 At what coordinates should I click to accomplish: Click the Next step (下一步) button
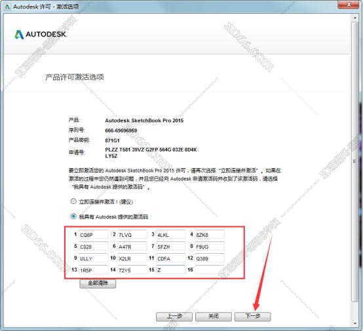[x=252, y=317]
